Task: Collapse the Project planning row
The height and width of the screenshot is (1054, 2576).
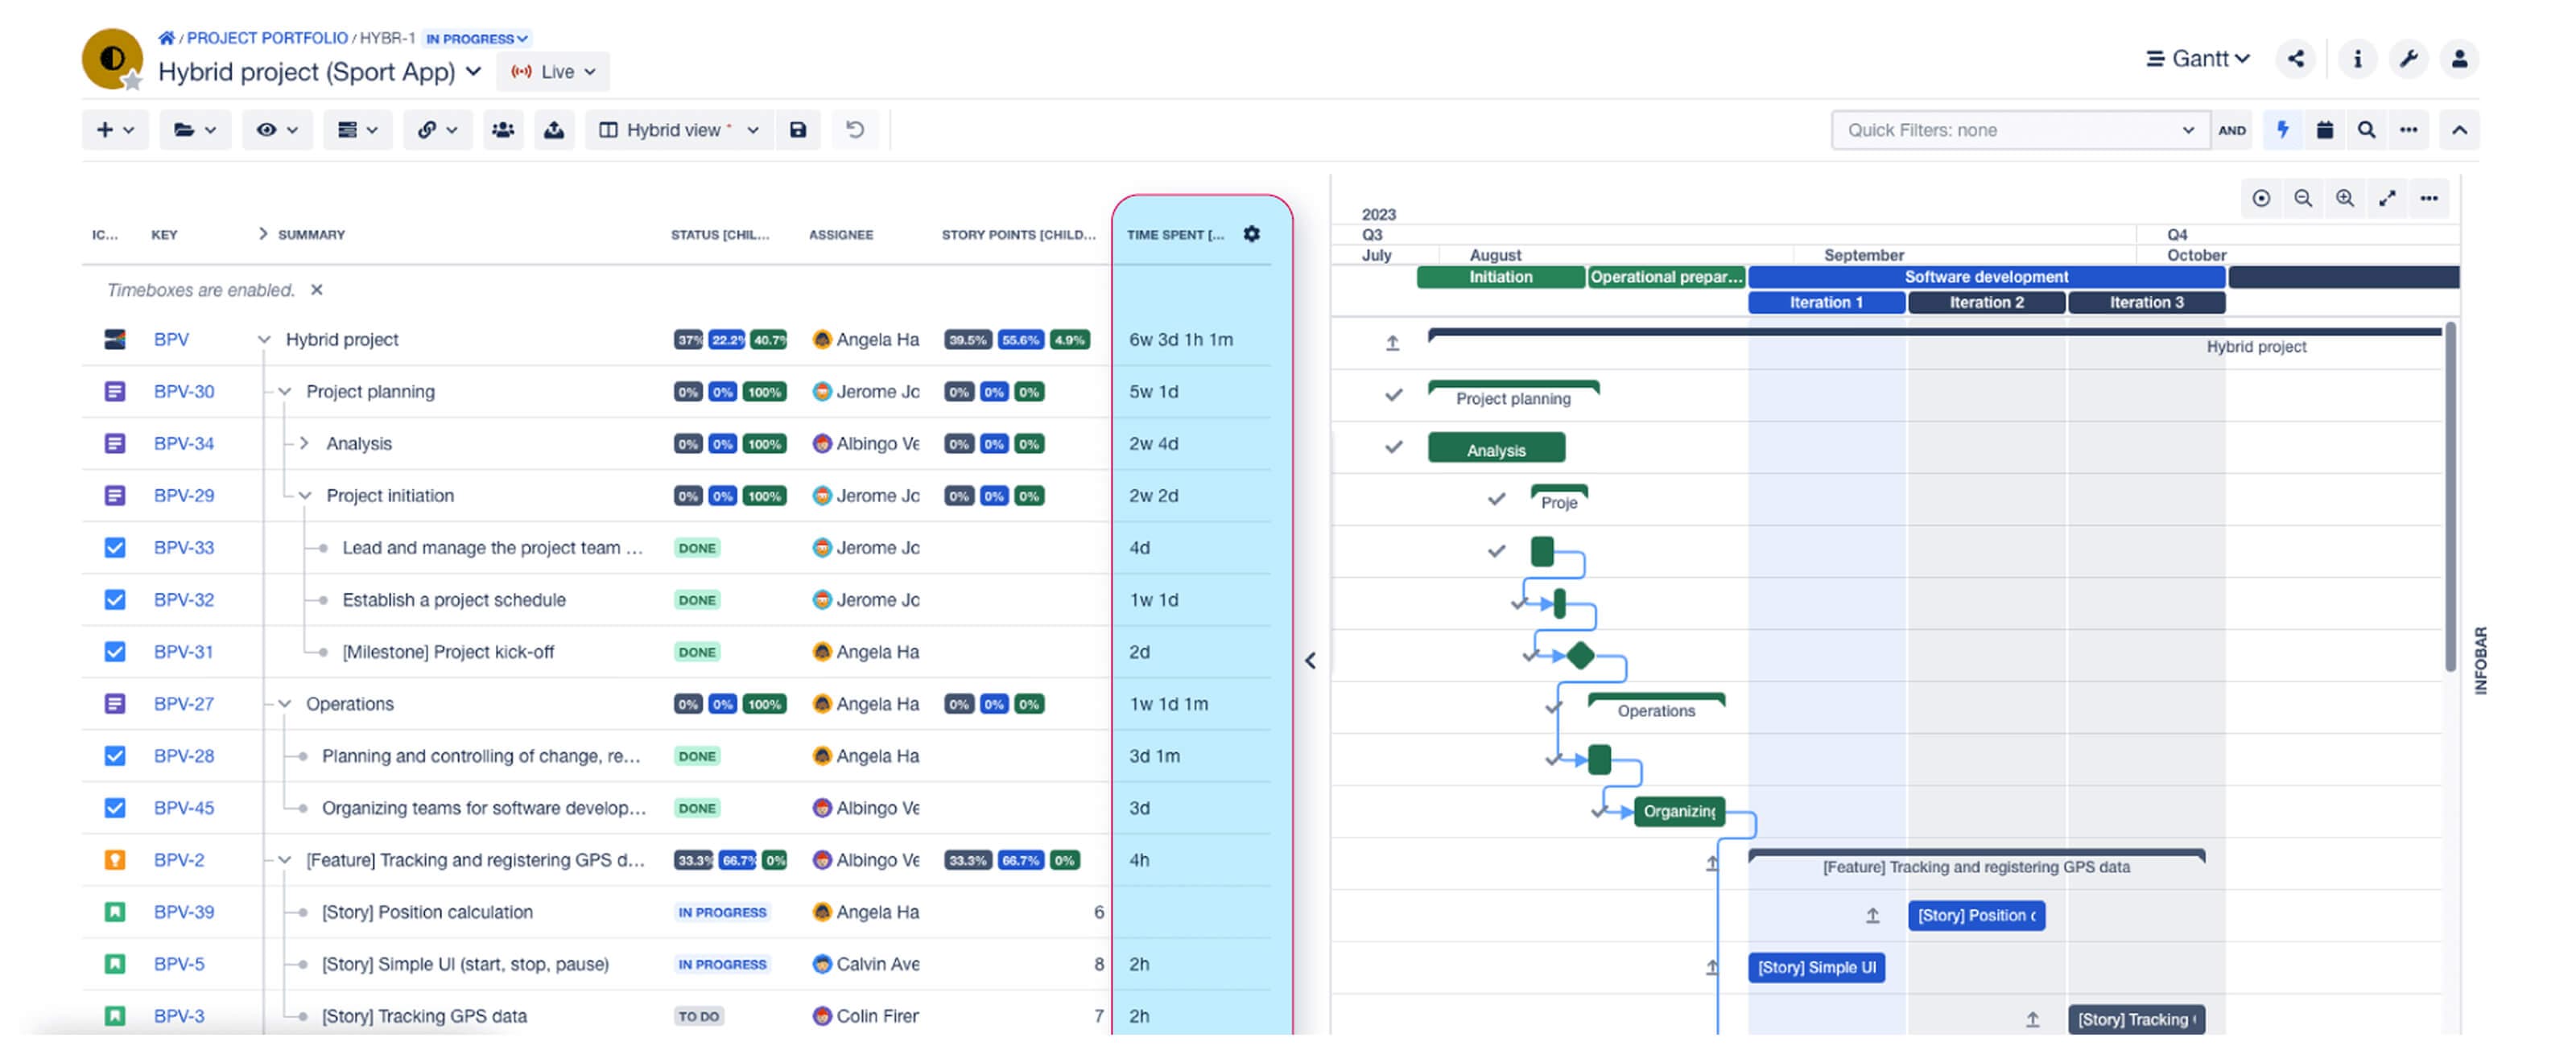Action: pos(285,392)
